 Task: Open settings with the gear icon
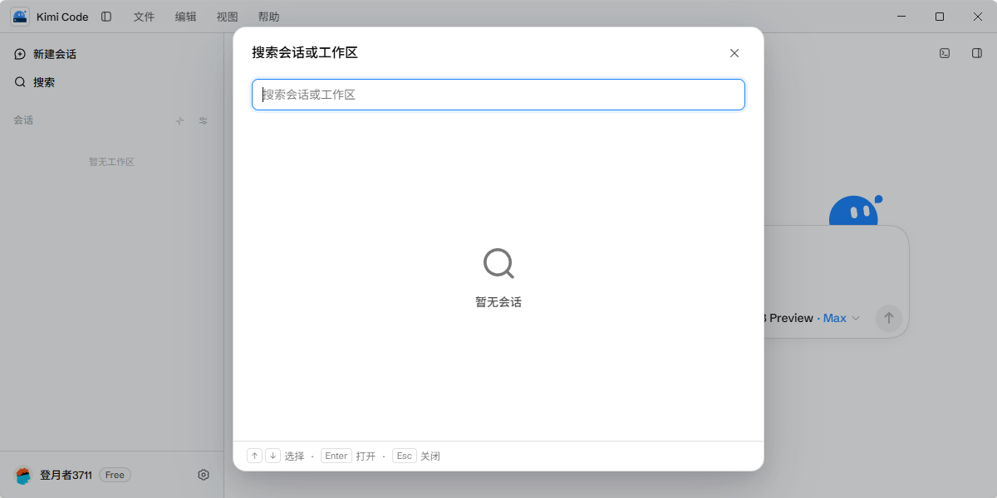[204, 475]
